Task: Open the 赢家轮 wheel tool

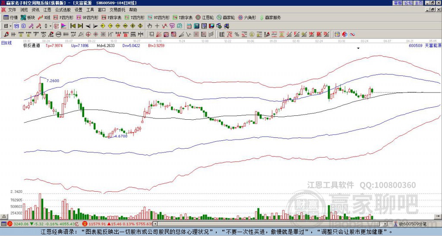Action: [x=226, y=17]
